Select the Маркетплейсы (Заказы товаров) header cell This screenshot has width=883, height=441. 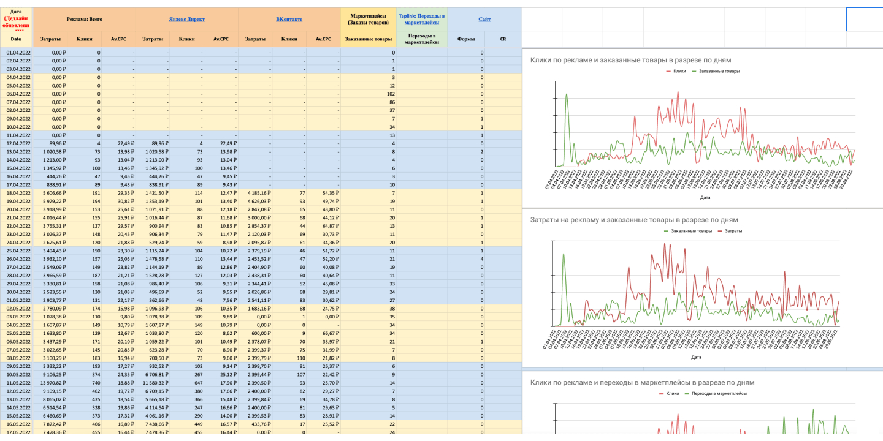click(369, 20)
